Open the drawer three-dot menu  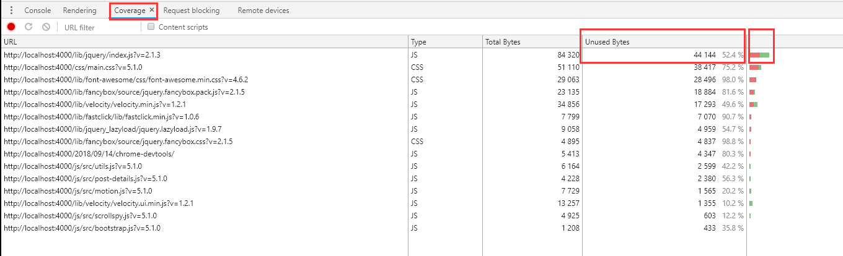(11, 11)
